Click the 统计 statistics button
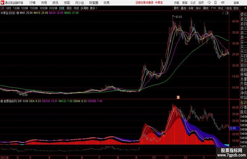 pyautogui.click(x=198, y=8)
